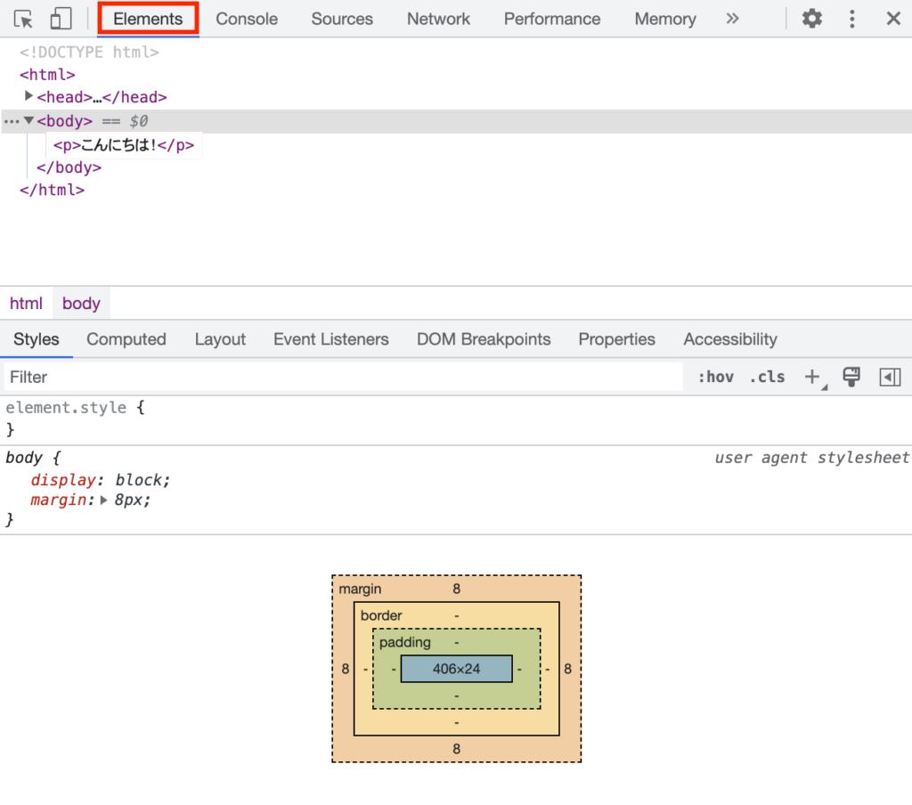Select html in the breadcrumb bar
This screenshot has width=912, height=805.
pos(26,304)
